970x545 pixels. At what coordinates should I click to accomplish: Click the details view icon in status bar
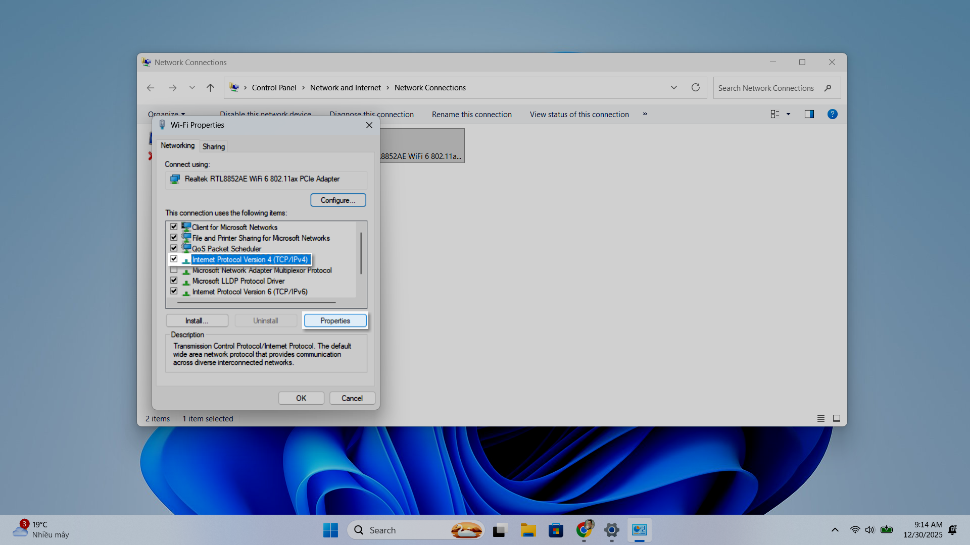coord(821,418)
